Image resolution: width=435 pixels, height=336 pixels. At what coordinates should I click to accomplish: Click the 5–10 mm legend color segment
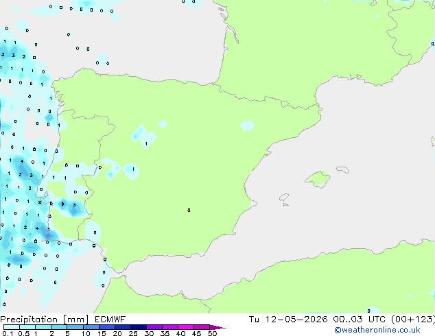75,327
